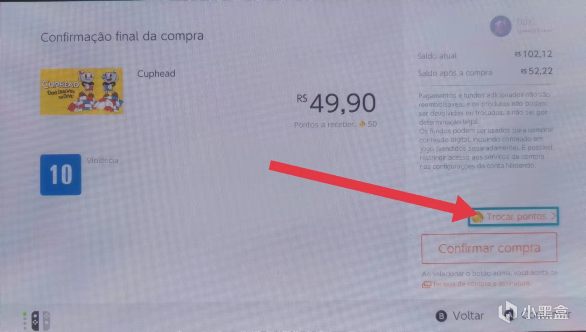Expand the Trocar pontos chevron arrow
The width and height of the screenshot is (586, 332).
(553, 216)
